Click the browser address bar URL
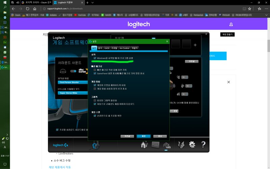Viewport: 270px width, 169px height. pos(65,9)
